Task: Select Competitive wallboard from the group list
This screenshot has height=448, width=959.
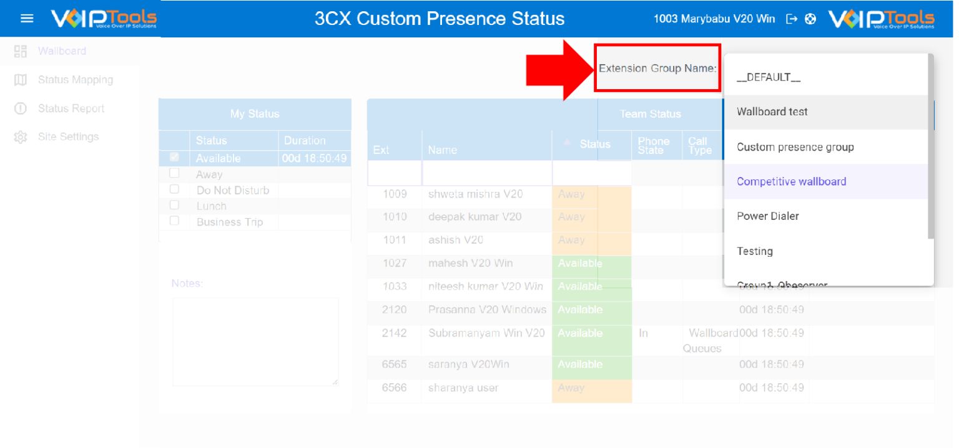Action: [791, 181]
